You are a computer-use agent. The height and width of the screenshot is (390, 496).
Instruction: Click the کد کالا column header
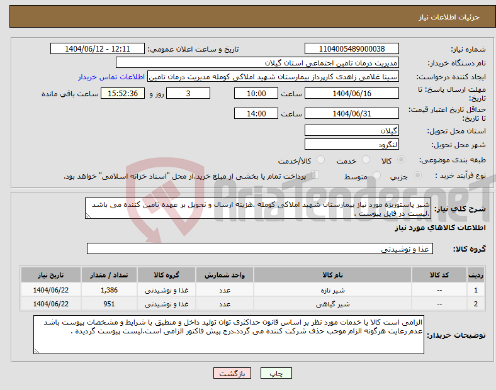439,275
